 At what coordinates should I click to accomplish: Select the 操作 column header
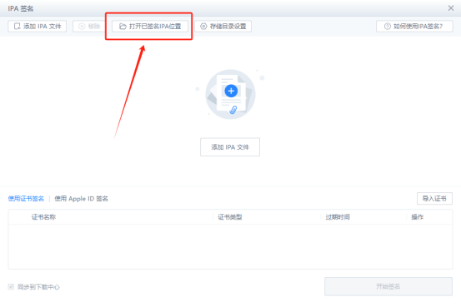click(x=417, y=217)
